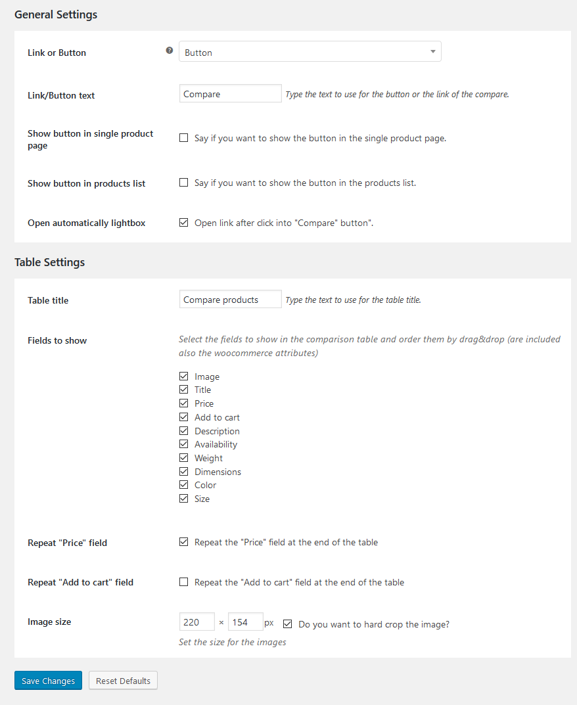Toggle the Price field checkbox
The height and width of the screenshot is (705, 577).
(184, 403)
